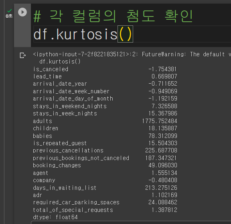Select the stays_in_week_nights label
Image resolution: width=231 pixels, height=224 pixels.
[x=65, y=114]
